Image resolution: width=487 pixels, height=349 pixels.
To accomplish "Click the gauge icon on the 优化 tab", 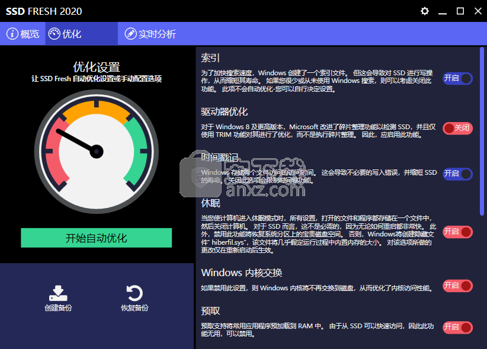I will pyautogui.click(x=55, y=34).
